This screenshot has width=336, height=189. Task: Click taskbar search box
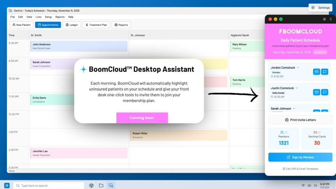click(x=49, y=186)
